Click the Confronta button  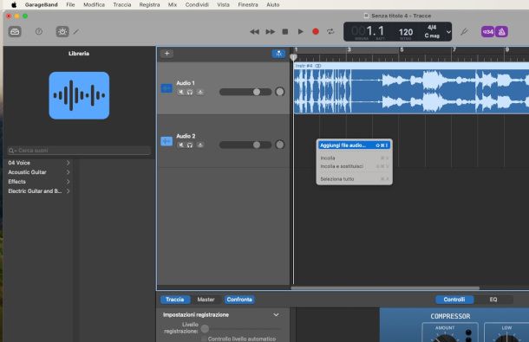[239, 300]
